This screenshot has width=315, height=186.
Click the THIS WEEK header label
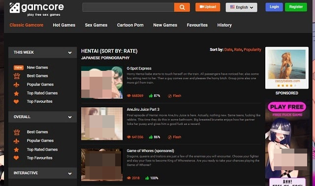pyautogui.click(x=24, y=53)
